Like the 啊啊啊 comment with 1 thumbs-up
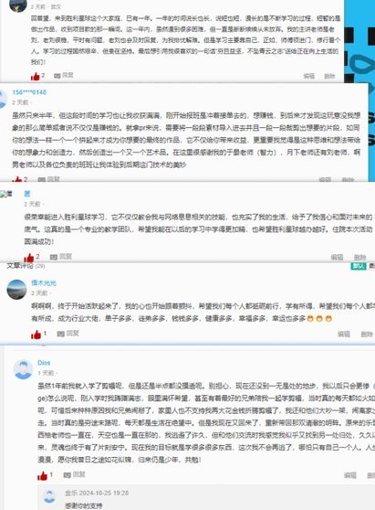This screenshot has width=375, height=510. (x=36, y=335)
